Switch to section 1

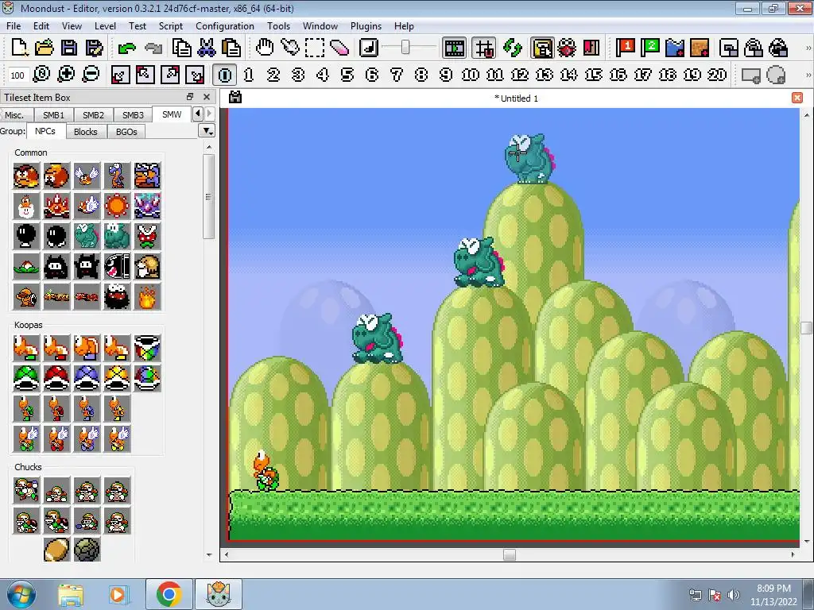click(x=249, y=75)
